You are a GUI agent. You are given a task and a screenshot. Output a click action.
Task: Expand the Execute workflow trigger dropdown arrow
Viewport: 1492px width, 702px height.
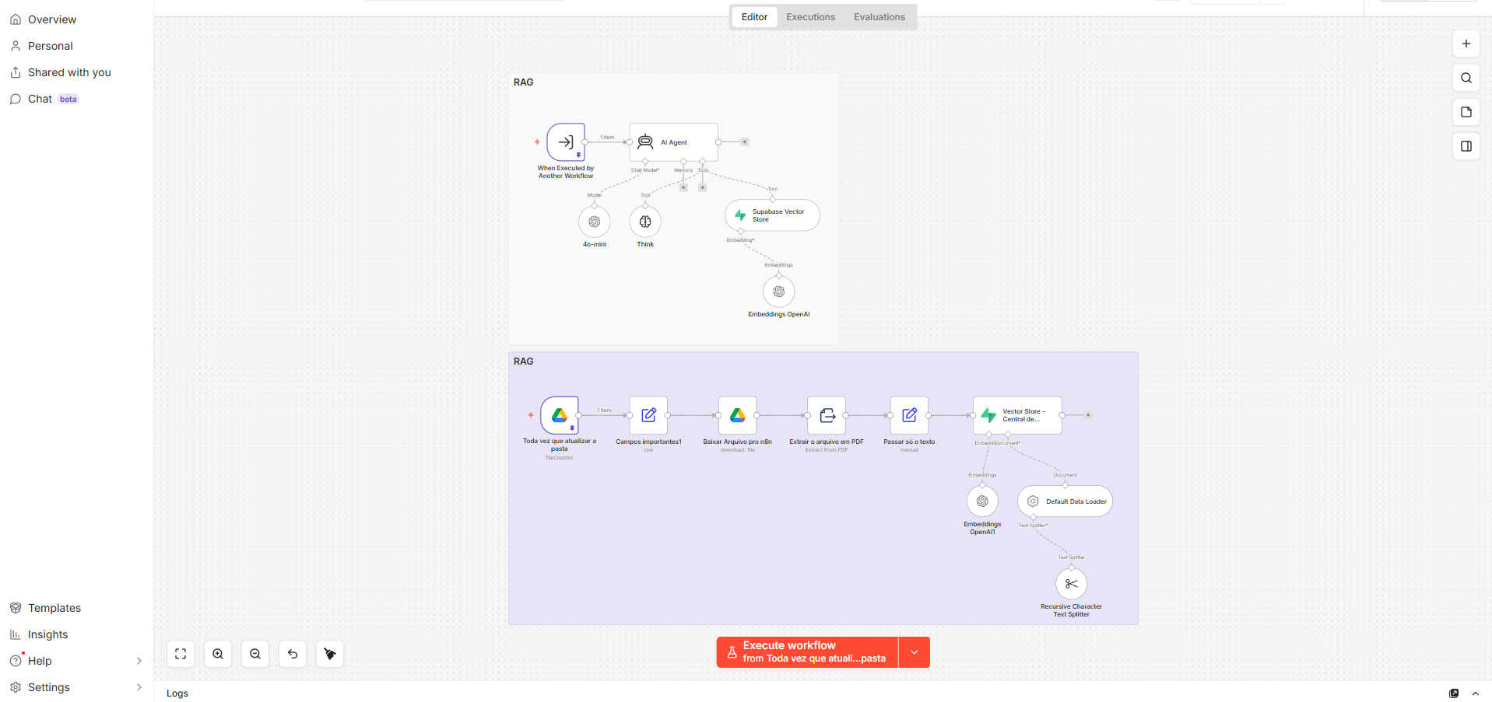point(915,652)
